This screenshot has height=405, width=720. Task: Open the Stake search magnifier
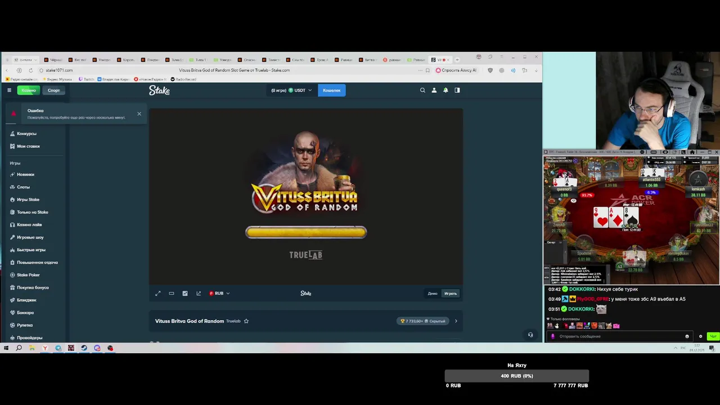click(422, 90)
